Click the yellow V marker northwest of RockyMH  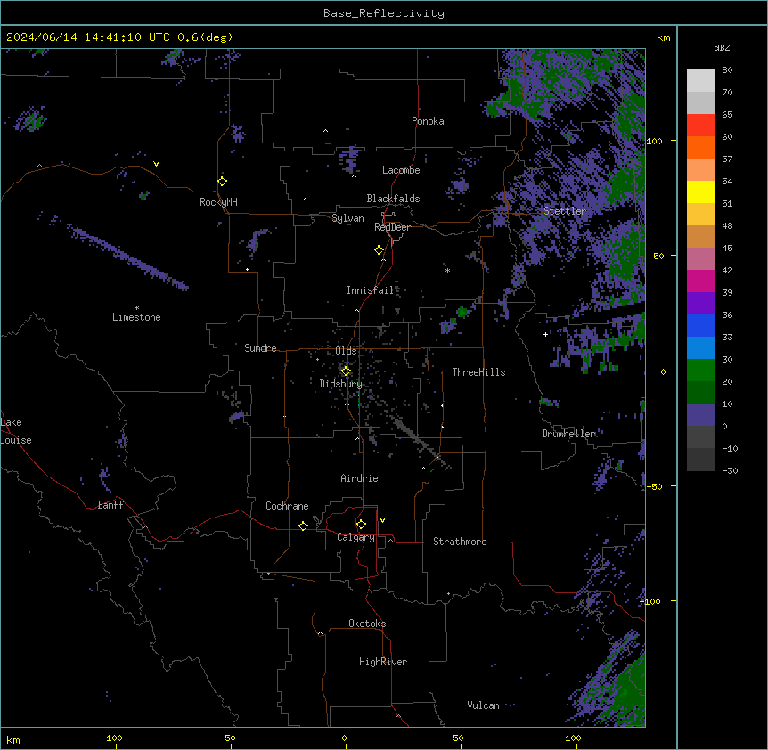click(156, 164)
